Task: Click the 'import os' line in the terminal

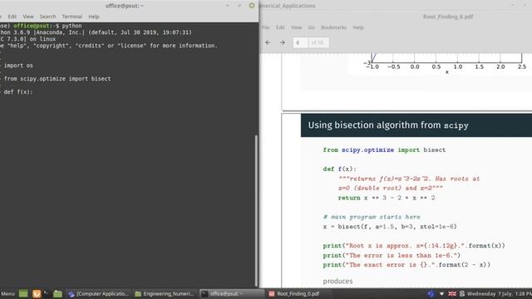Action: pos(18,66)
